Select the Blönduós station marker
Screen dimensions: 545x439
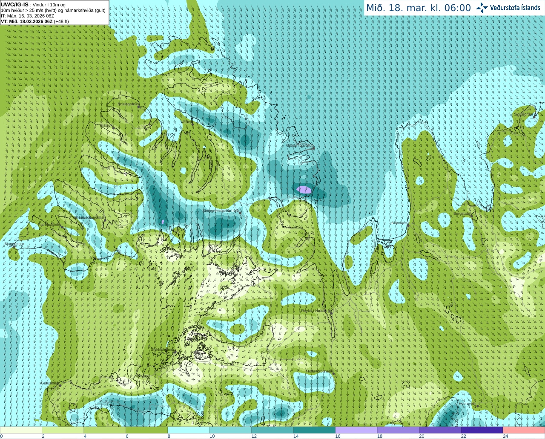click(408, 226)
